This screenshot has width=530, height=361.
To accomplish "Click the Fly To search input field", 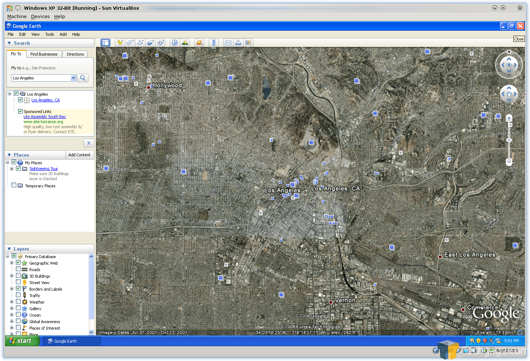I will 41,78.
